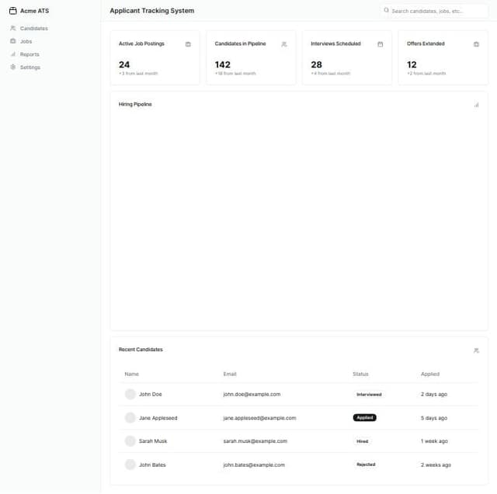Click the Reports sidebar chart icon
The height and width of the screenshot is (494, 497).
13,54
